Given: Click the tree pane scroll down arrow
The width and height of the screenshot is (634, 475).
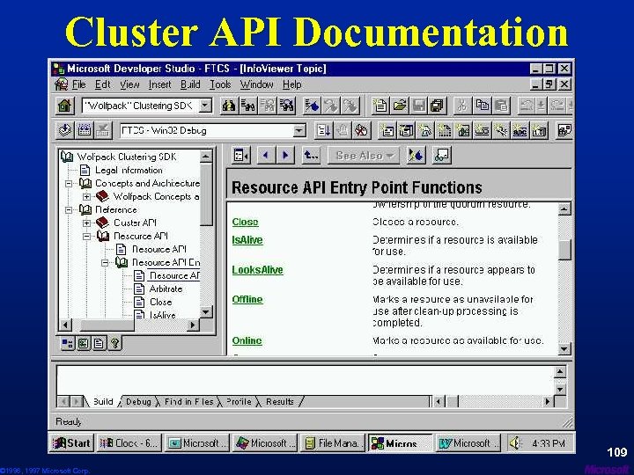Looking at the screenshot, I should click(x=206, y=311).
